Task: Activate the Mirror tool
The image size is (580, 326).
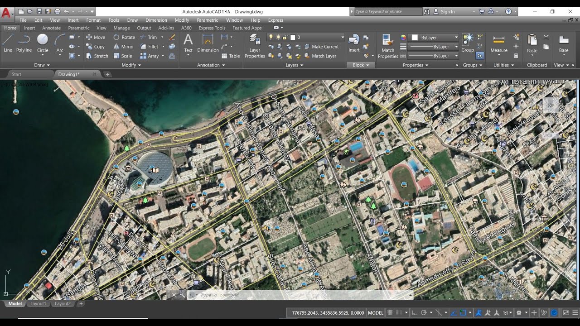Action: (x=124, y=47)
